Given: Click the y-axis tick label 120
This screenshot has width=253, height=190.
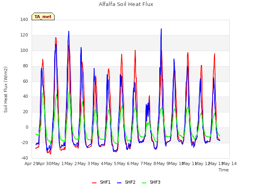Looking at the screenshot, I should 24,35.
